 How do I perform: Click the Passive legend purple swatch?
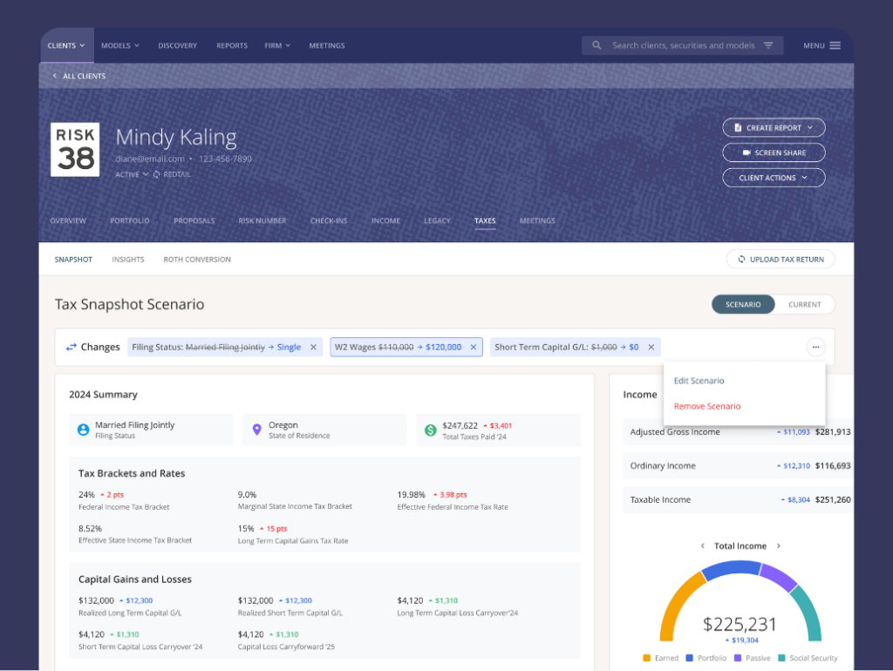point(738,658)
